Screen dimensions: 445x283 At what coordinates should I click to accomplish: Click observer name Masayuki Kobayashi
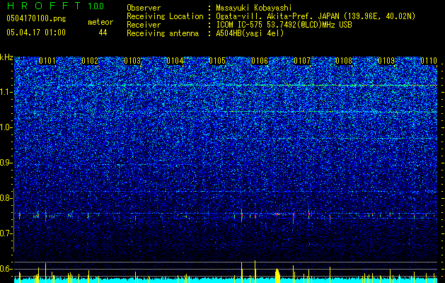(x=254, y=8)
